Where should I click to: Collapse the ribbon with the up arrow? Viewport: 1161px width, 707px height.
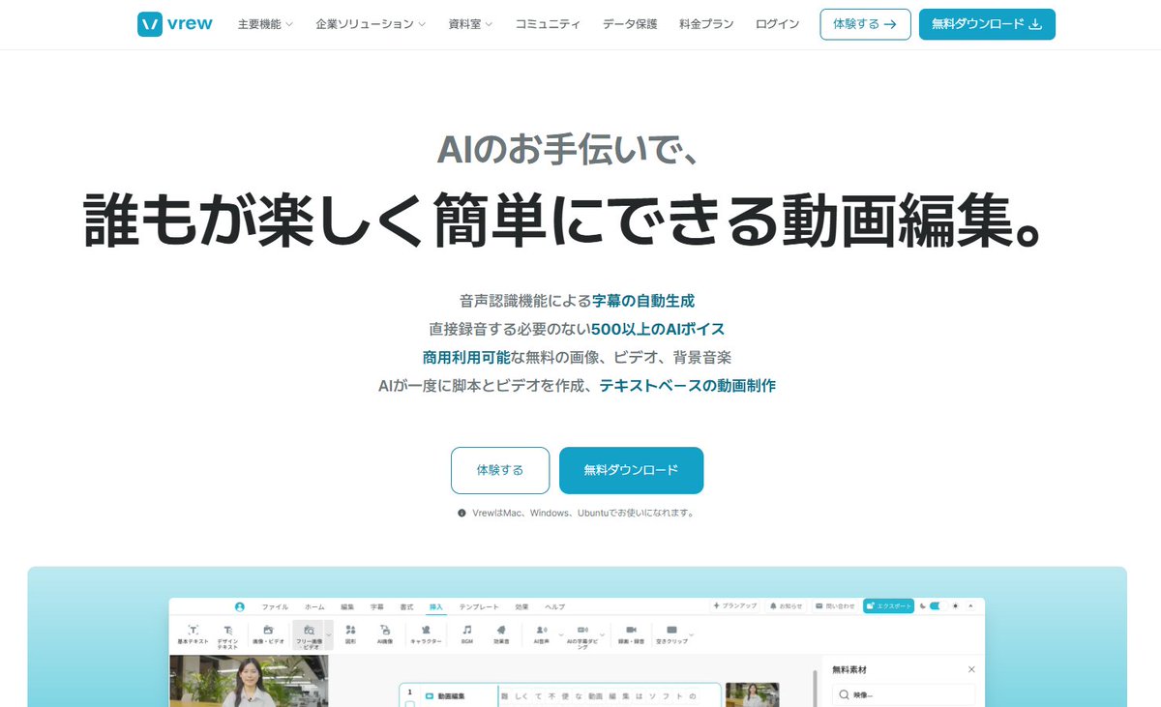970,605
